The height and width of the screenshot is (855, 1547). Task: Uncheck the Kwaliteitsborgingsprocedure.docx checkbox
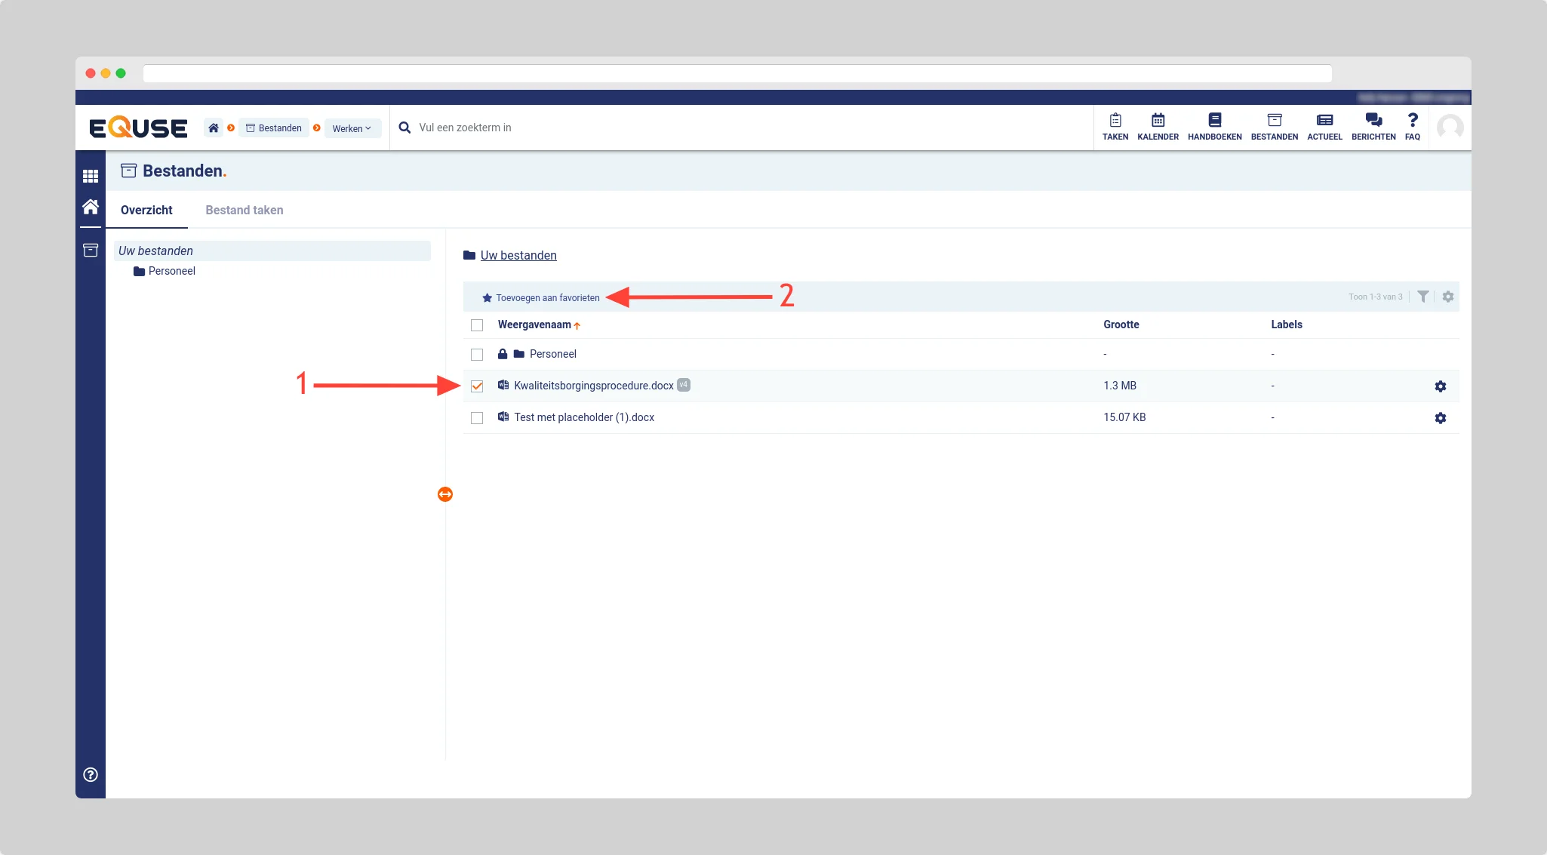pos(477,386)
